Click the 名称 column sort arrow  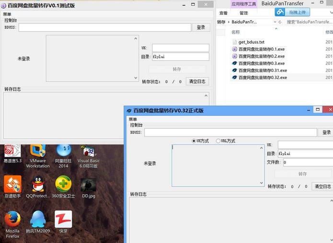276,28
